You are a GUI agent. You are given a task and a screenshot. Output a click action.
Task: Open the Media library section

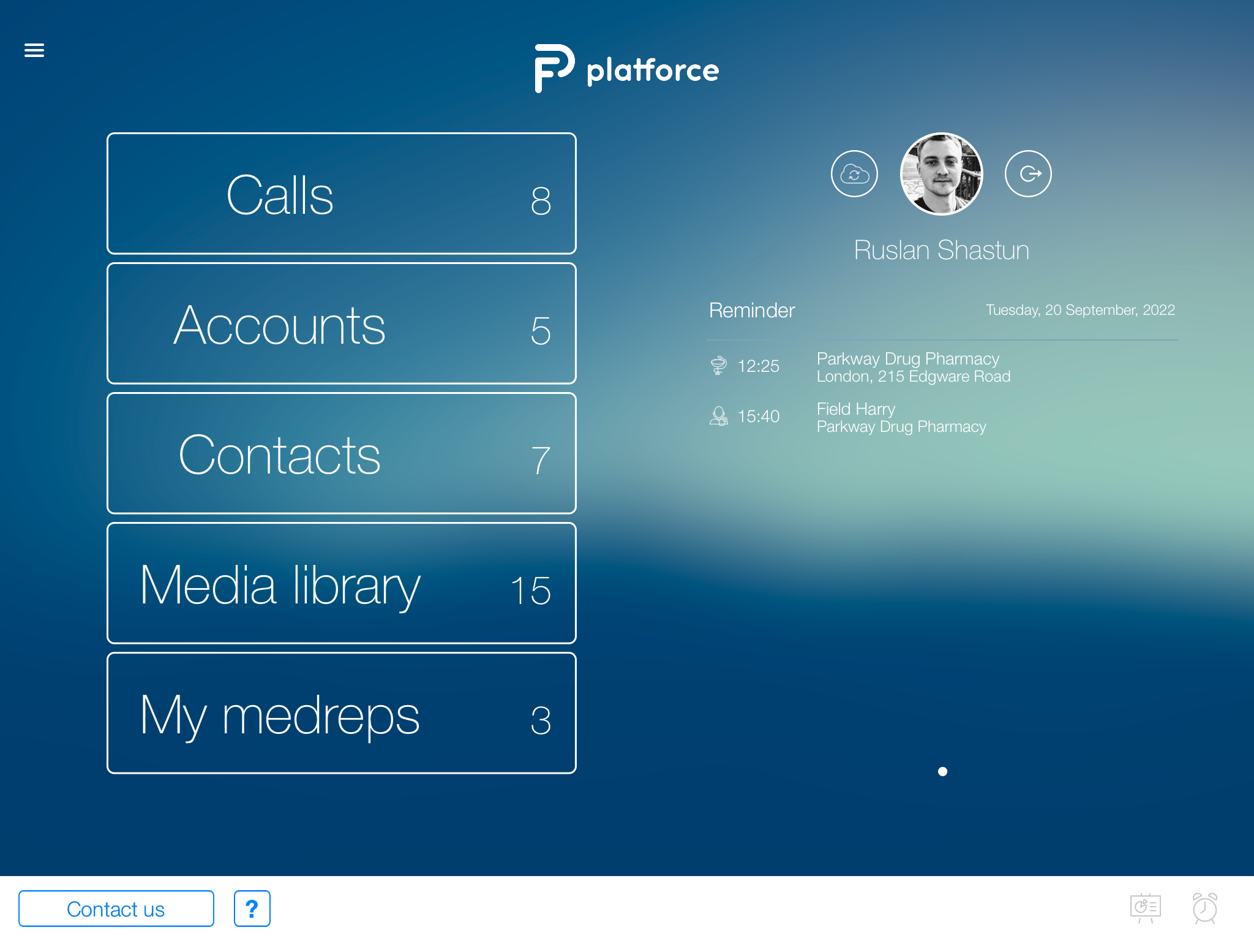point(341,583)
